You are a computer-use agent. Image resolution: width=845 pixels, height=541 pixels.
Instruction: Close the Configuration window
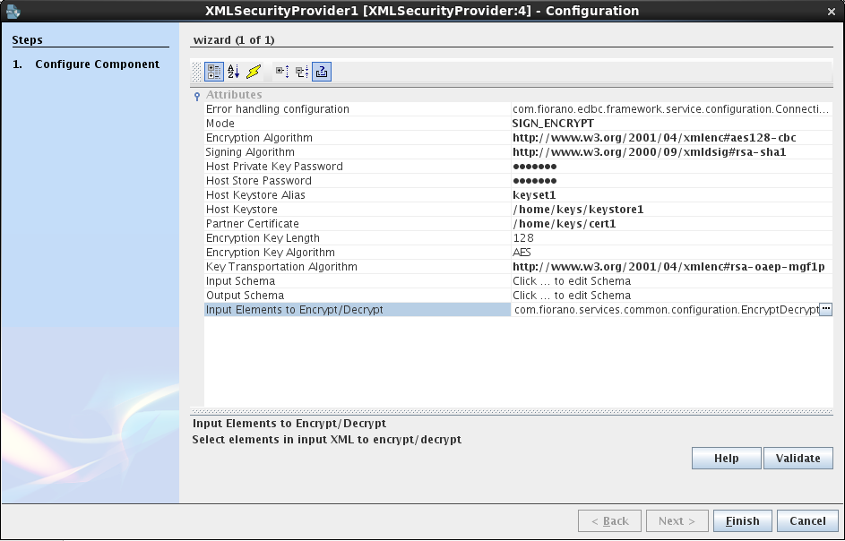point(831,12)
